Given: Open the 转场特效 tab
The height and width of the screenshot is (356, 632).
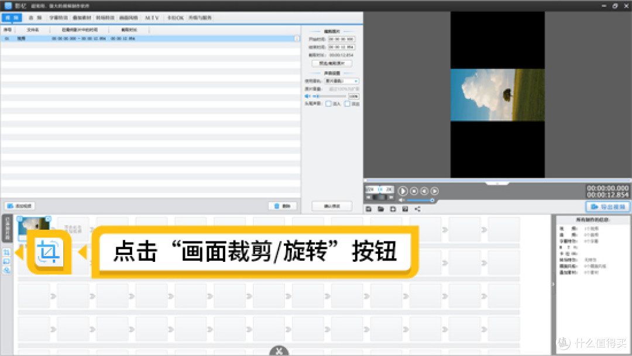Looking at the screenshot, I should [105, 18].
